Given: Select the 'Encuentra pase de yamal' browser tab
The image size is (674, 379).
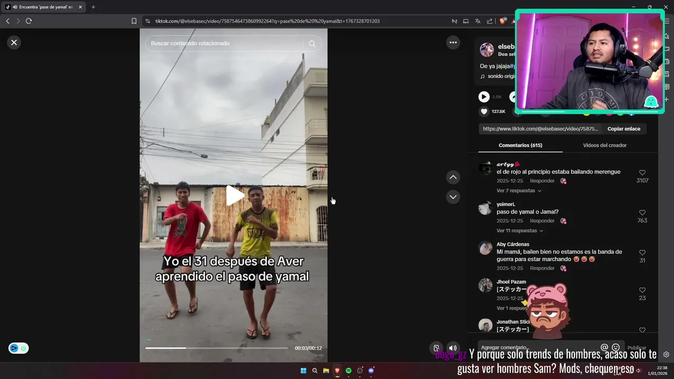Looking at the screenshot, I should [44, 7].
